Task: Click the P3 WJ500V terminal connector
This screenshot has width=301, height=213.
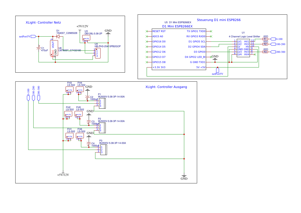Action: pyautogui.click(x=104, y=150)
